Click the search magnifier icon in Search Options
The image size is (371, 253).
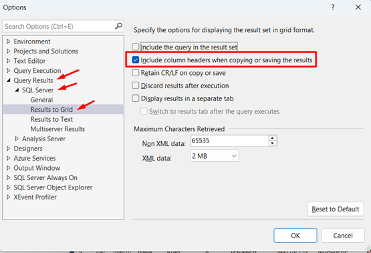[x=118, y=26]
